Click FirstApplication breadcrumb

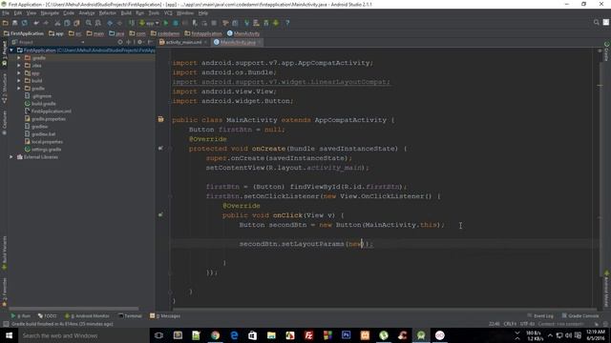(23, 33)
